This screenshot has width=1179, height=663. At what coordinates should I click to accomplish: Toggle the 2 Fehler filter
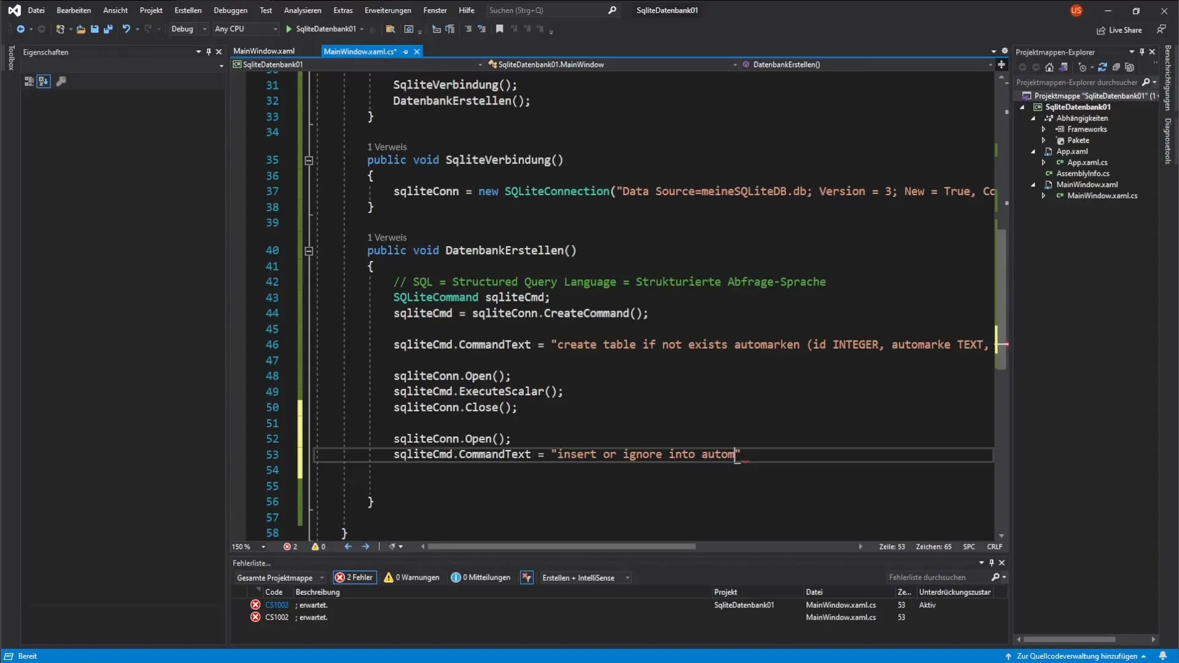(354, 578)
